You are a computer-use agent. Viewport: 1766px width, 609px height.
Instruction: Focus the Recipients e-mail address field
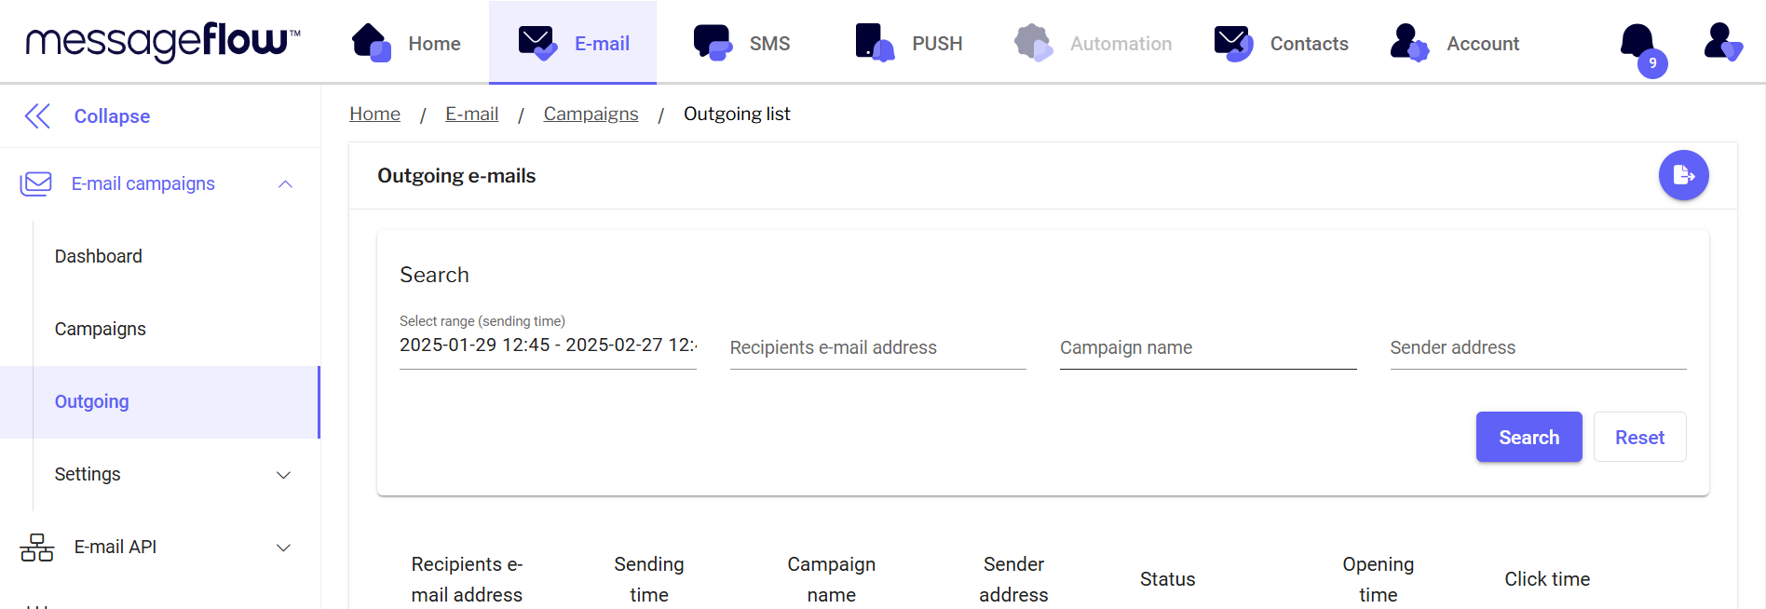[877, 348]
